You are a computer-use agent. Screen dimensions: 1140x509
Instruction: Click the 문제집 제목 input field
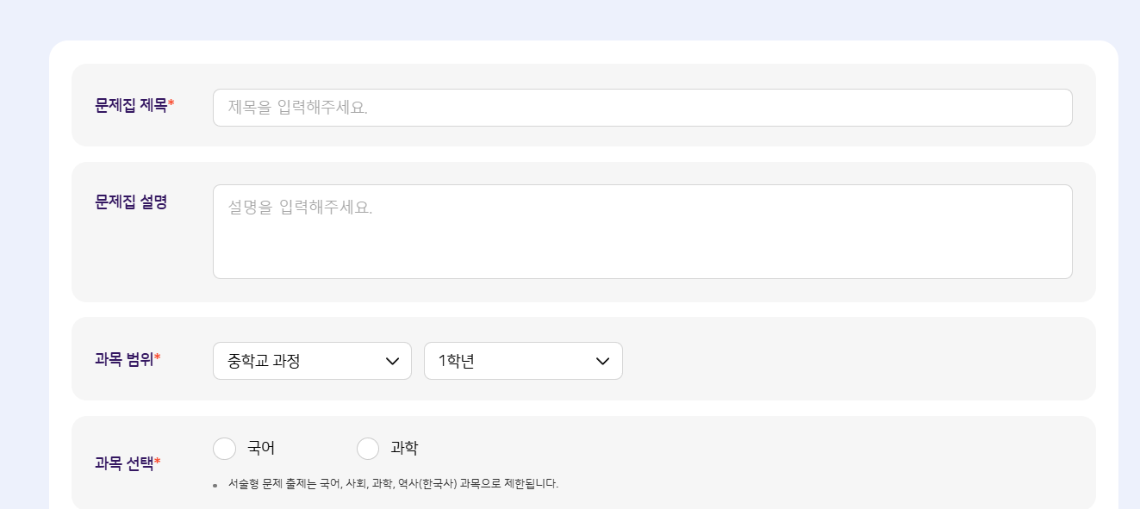[642, 108]
